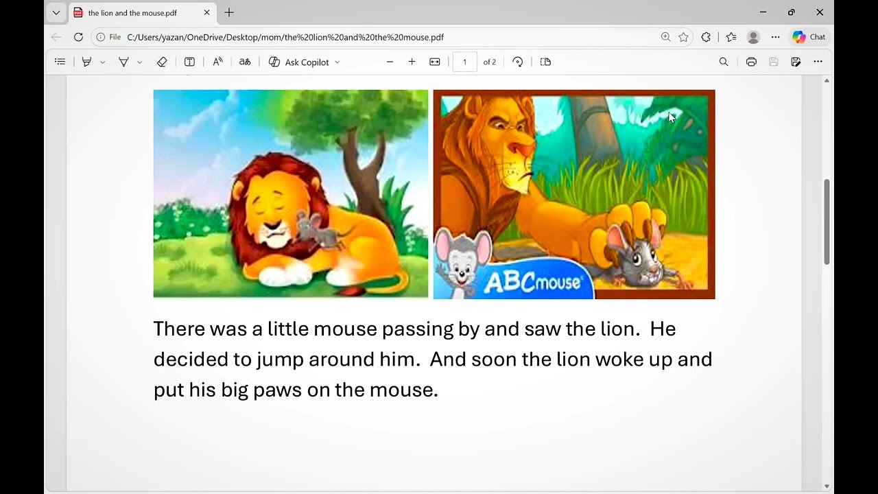Save the PDF file
878x494 pixels.
pyautogui.click(x=774, y=62)
